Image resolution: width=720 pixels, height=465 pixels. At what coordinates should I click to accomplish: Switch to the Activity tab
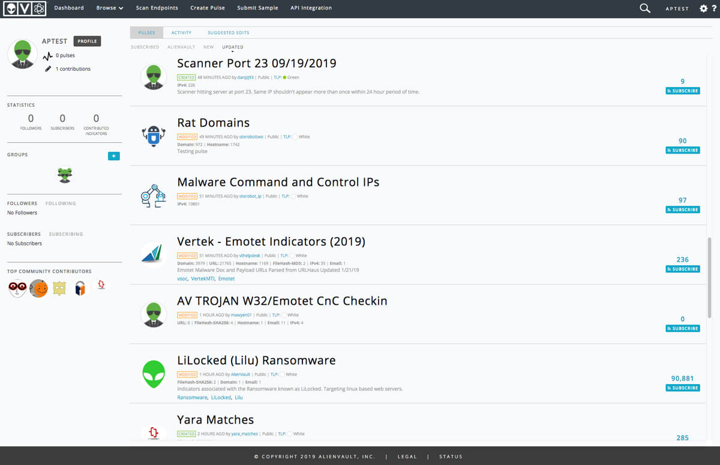(181, 33)
